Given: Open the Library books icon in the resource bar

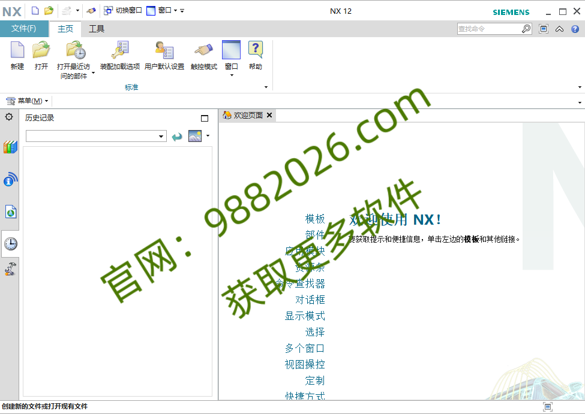Looking at the screenshot, I should [x=10, y=147].
